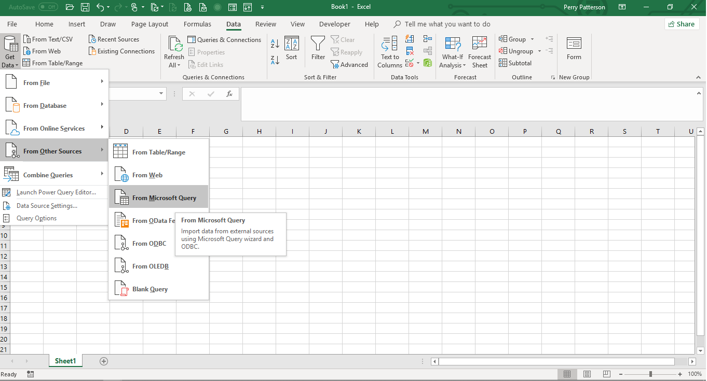The height and width of the screenshot is (381, 707).
Task: Open Combine Queries submenu
Action: point(55,175)
